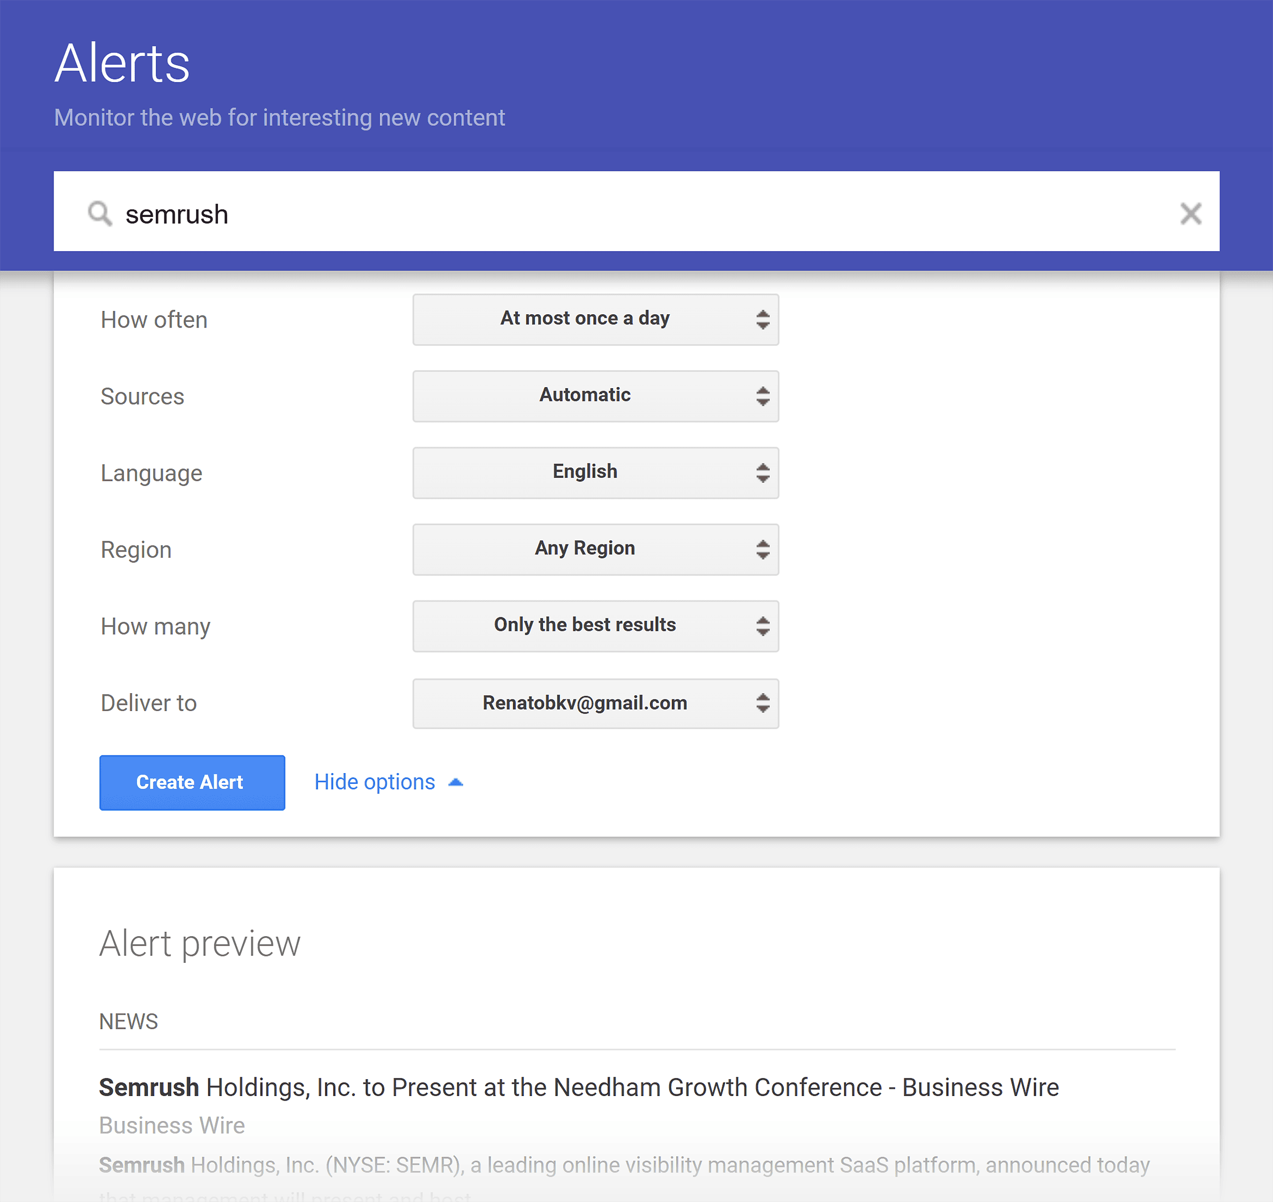Click the Alerts page title
The width and height of the screenshot is (1273, 1202).
coord(122,64)
